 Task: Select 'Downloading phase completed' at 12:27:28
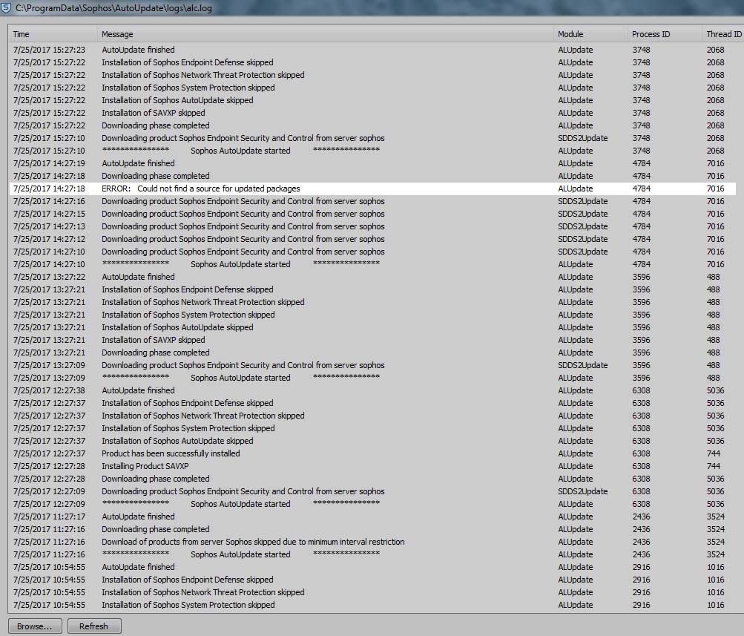coord(372,479)
